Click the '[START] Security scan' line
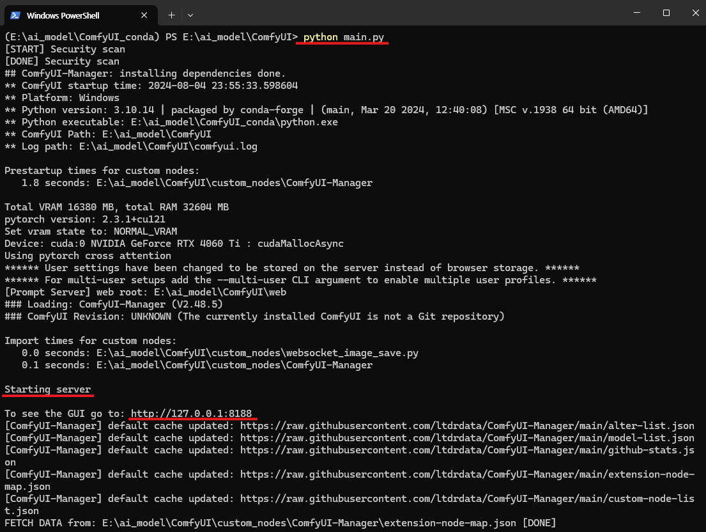706x532 pixels. point(65,49)
